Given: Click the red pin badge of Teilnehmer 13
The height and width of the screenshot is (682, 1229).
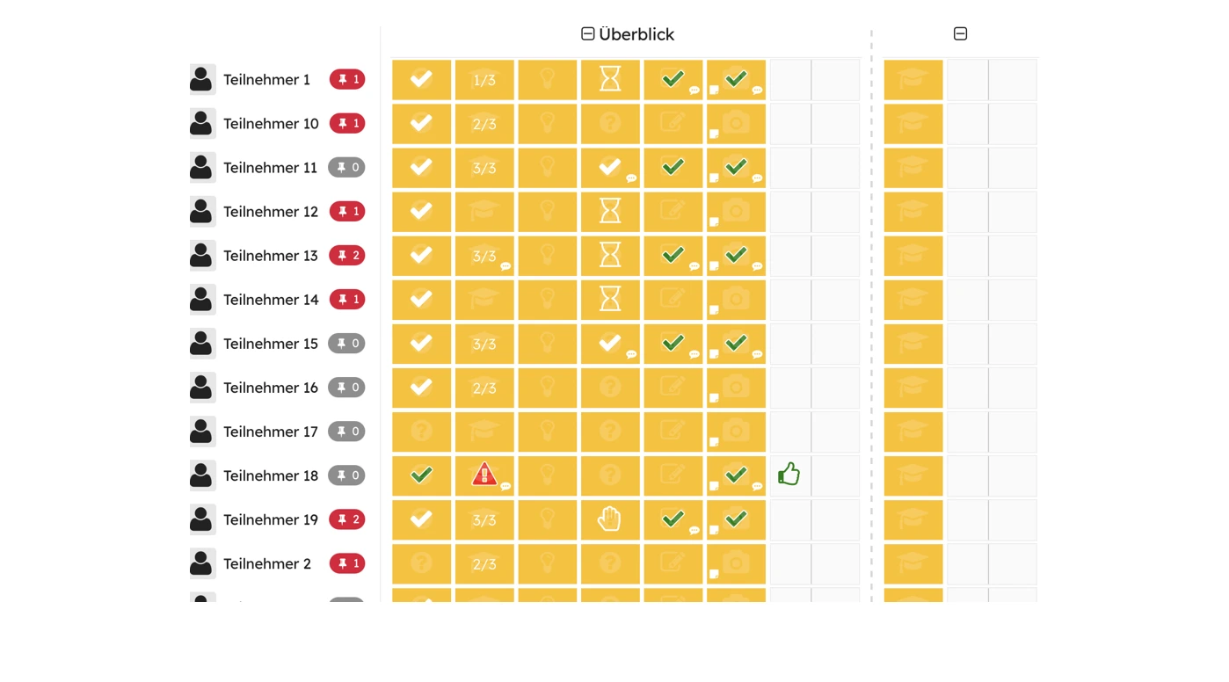Looking at the screenshot, I should (347, 256).
